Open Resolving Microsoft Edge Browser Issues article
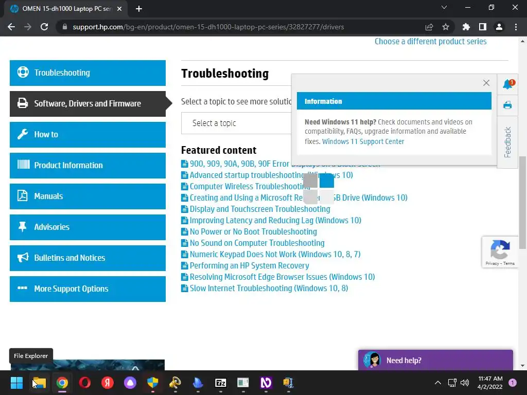 282,277
